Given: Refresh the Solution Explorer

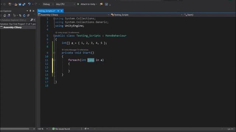Looking at the screenshot, I should 24,15.
